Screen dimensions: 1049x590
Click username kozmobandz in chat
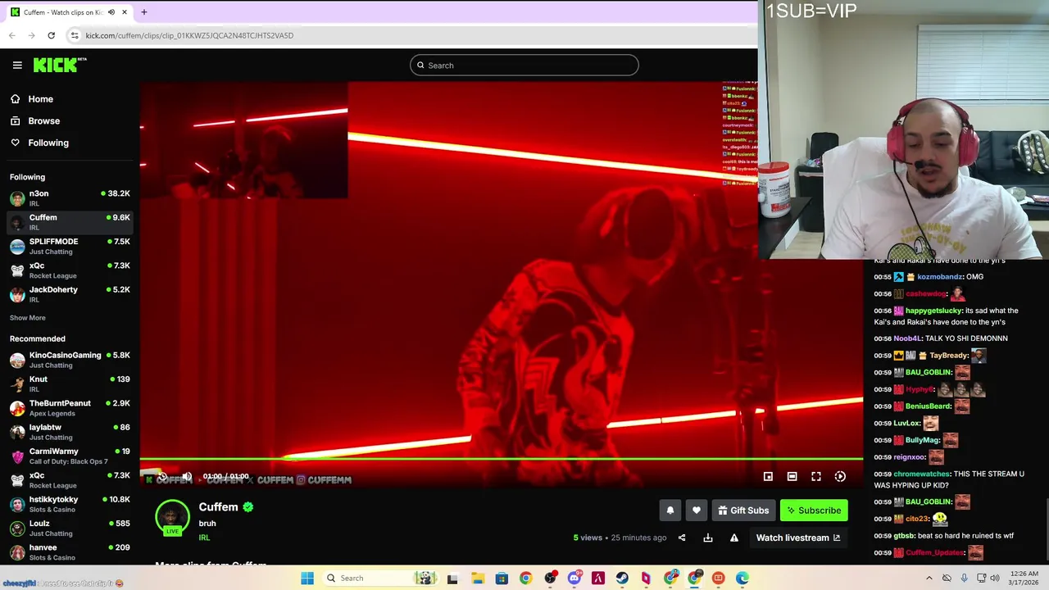[940, 277]
